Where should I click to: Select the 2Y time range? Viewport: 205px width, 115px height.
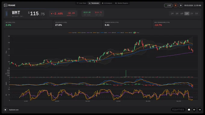click(192, 14)
